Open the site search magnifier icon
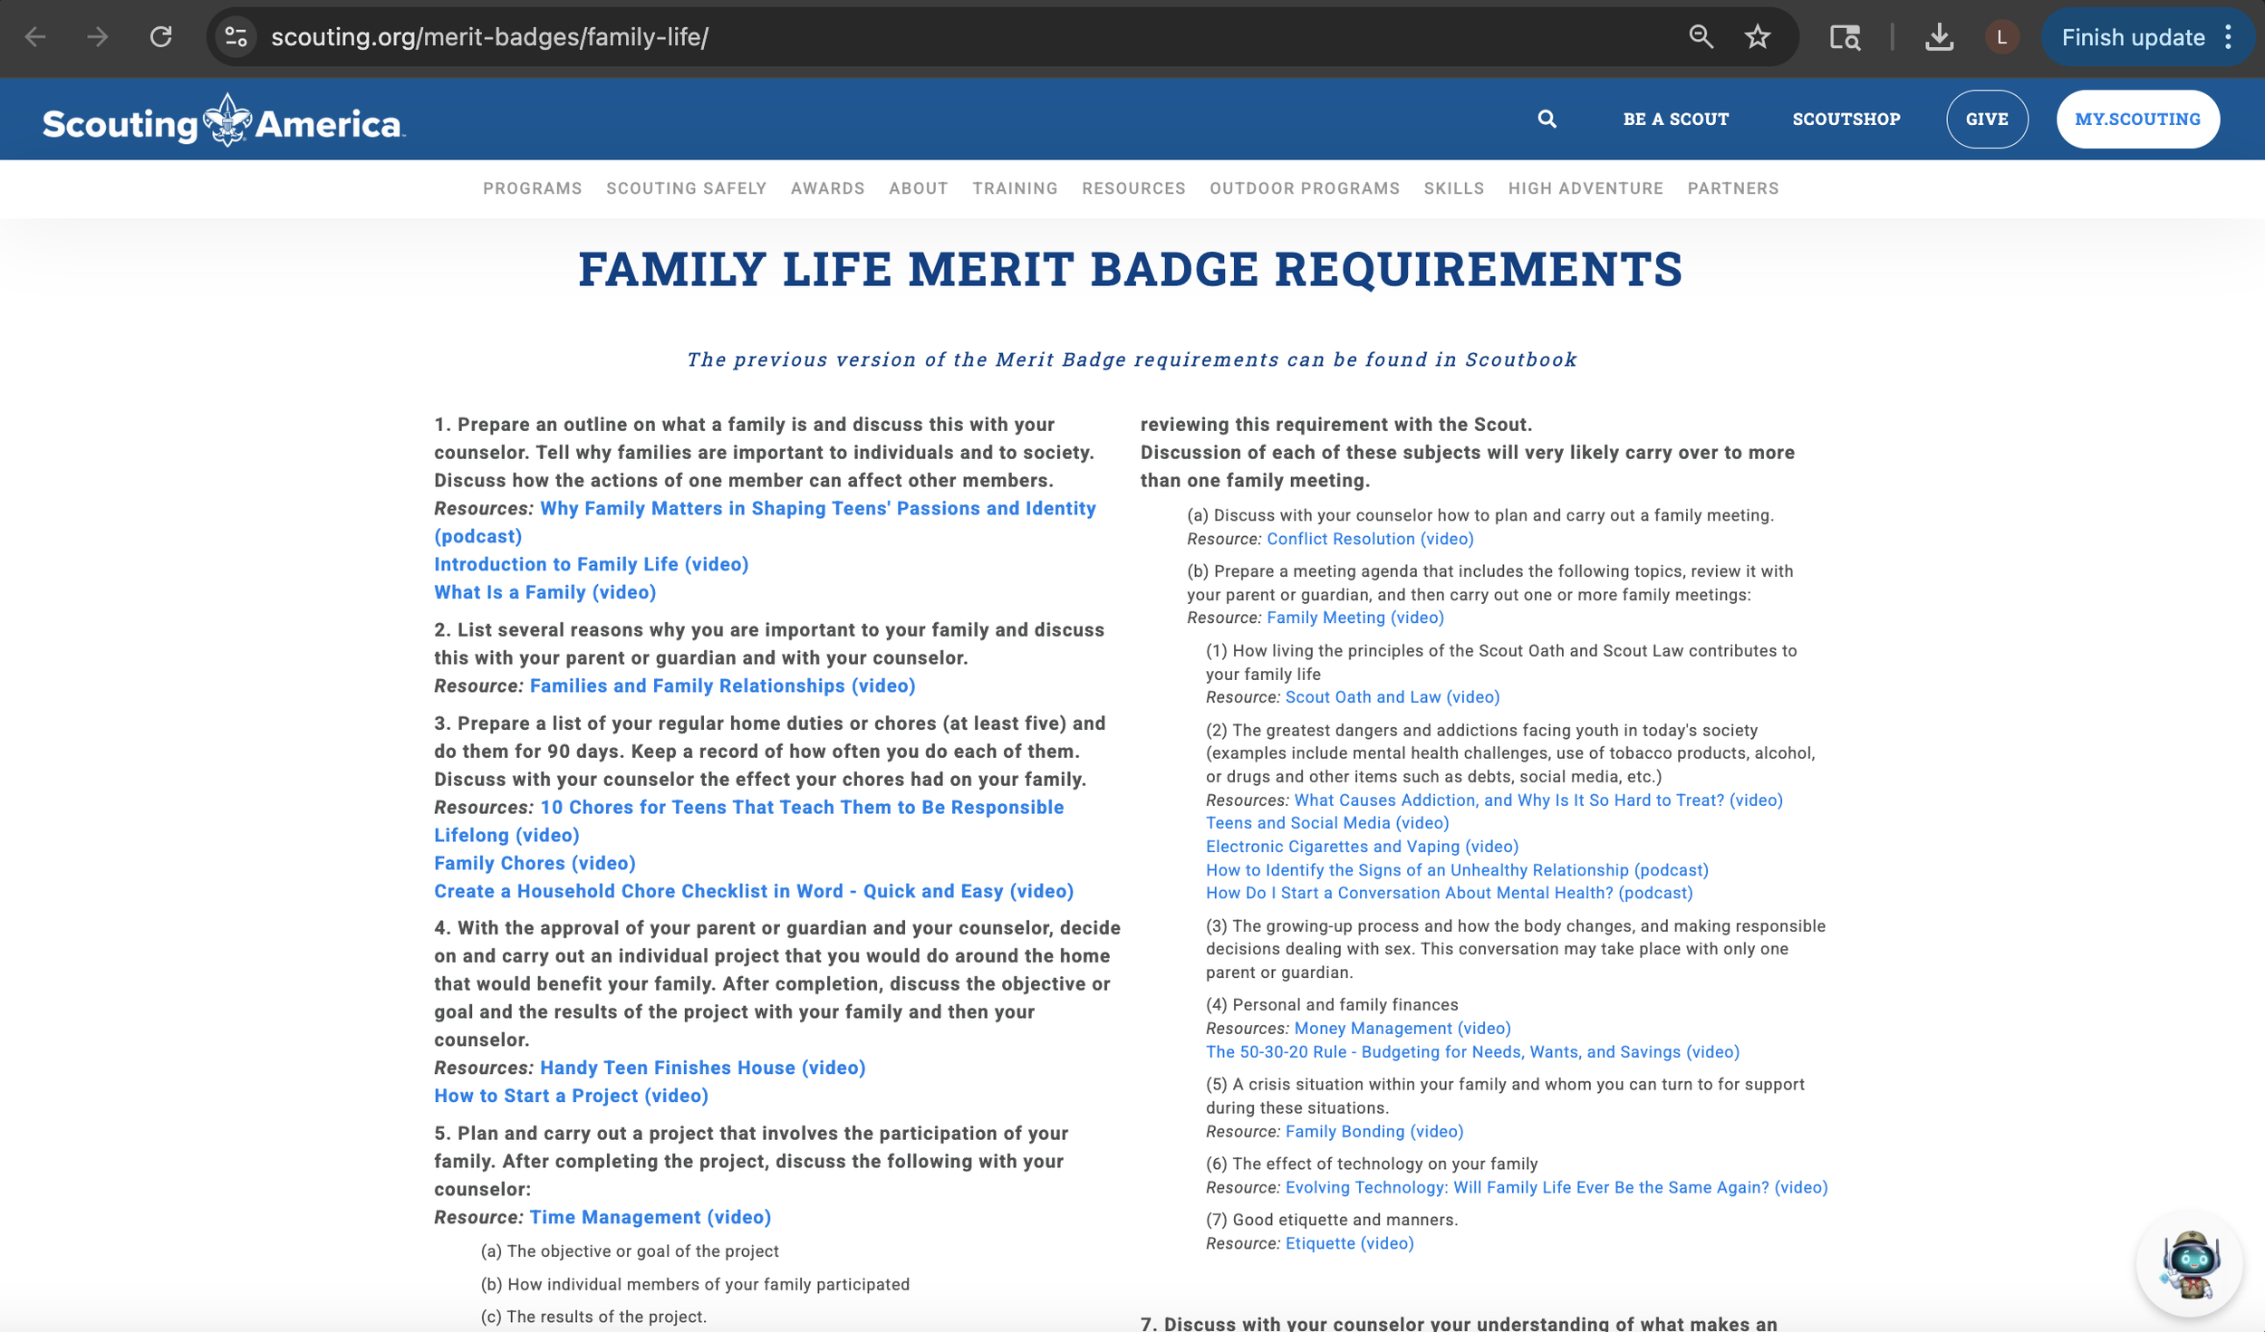The height and width of the screenshot is (1332, 2265). (x=1547, y=119)
